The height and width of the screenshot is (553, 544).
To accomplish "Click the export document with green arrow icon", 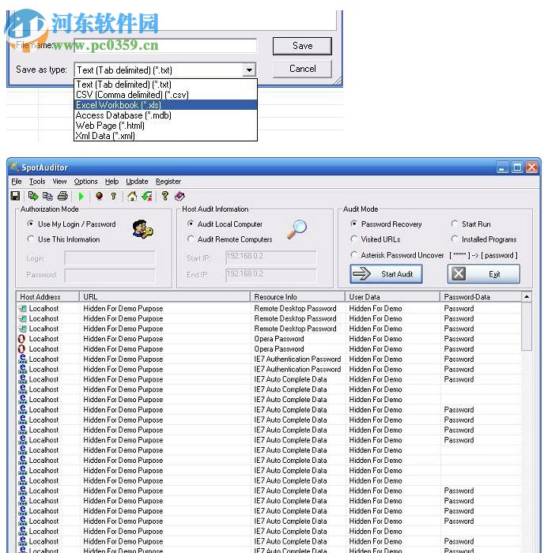I will click(33, 196).
